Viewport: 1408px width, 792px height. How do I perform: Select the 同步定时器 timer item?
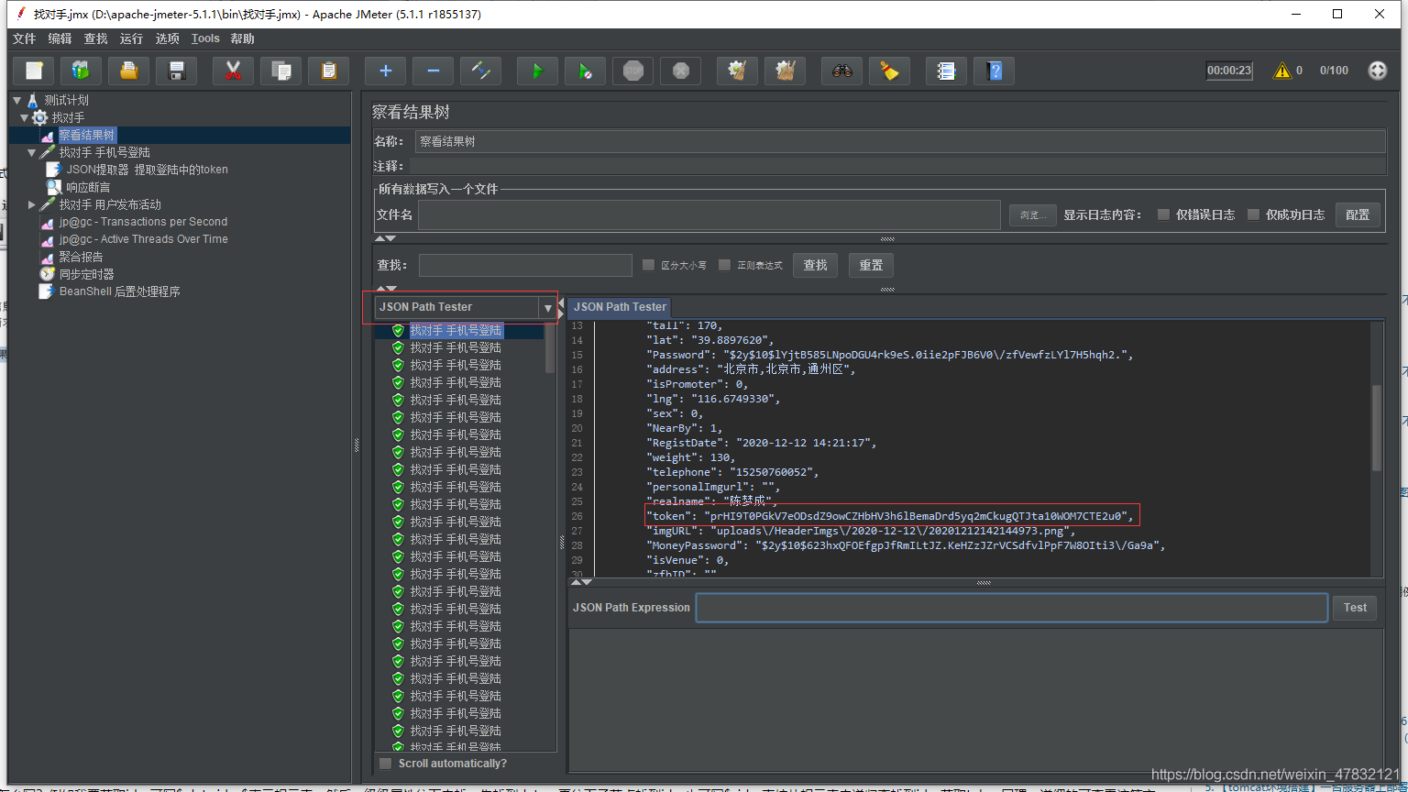(77, 274)
